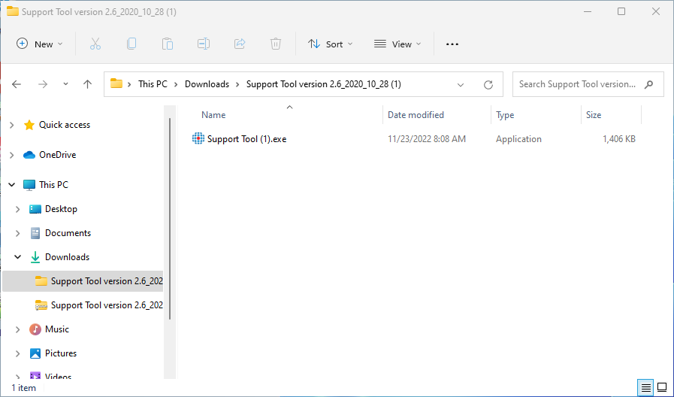Click Downloads in address breadcrumb
Viewport: 674px width, 397px height.
207,84
